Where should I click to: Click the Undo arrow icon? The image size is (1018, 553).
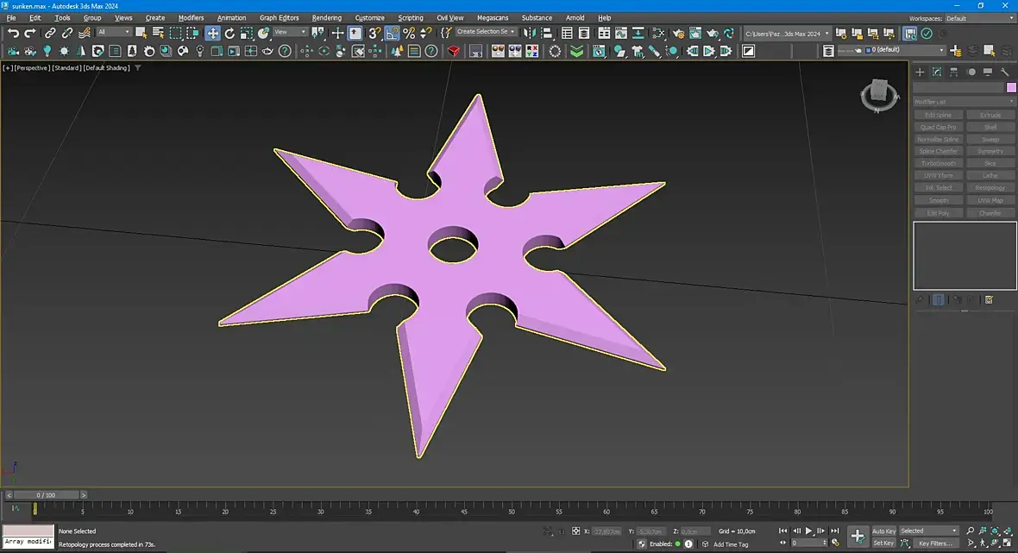13,33
